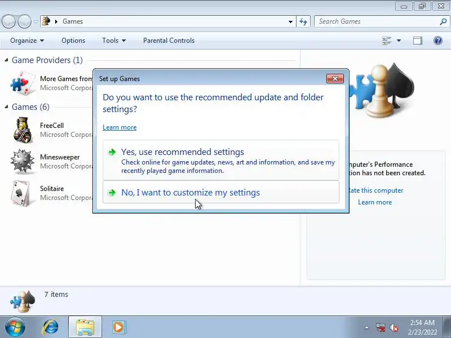Image resolution: width=451 pixels, height=338 pixels.
Task: Show hidden tray icons arrow
Action: point(367,327)
